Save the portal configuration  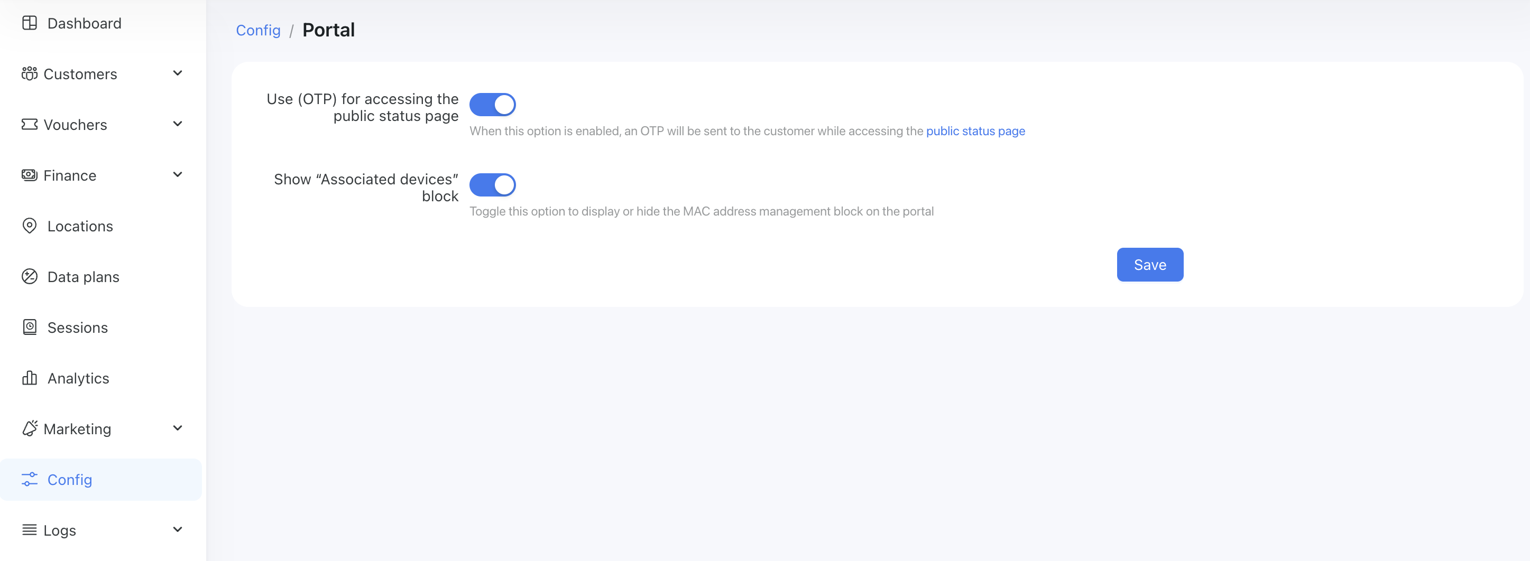point(1149,264)
